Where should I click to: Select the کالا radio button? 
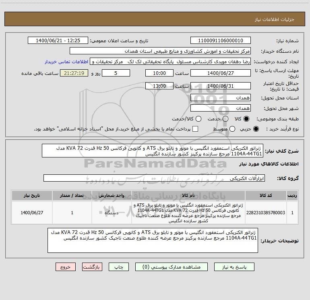246,119
